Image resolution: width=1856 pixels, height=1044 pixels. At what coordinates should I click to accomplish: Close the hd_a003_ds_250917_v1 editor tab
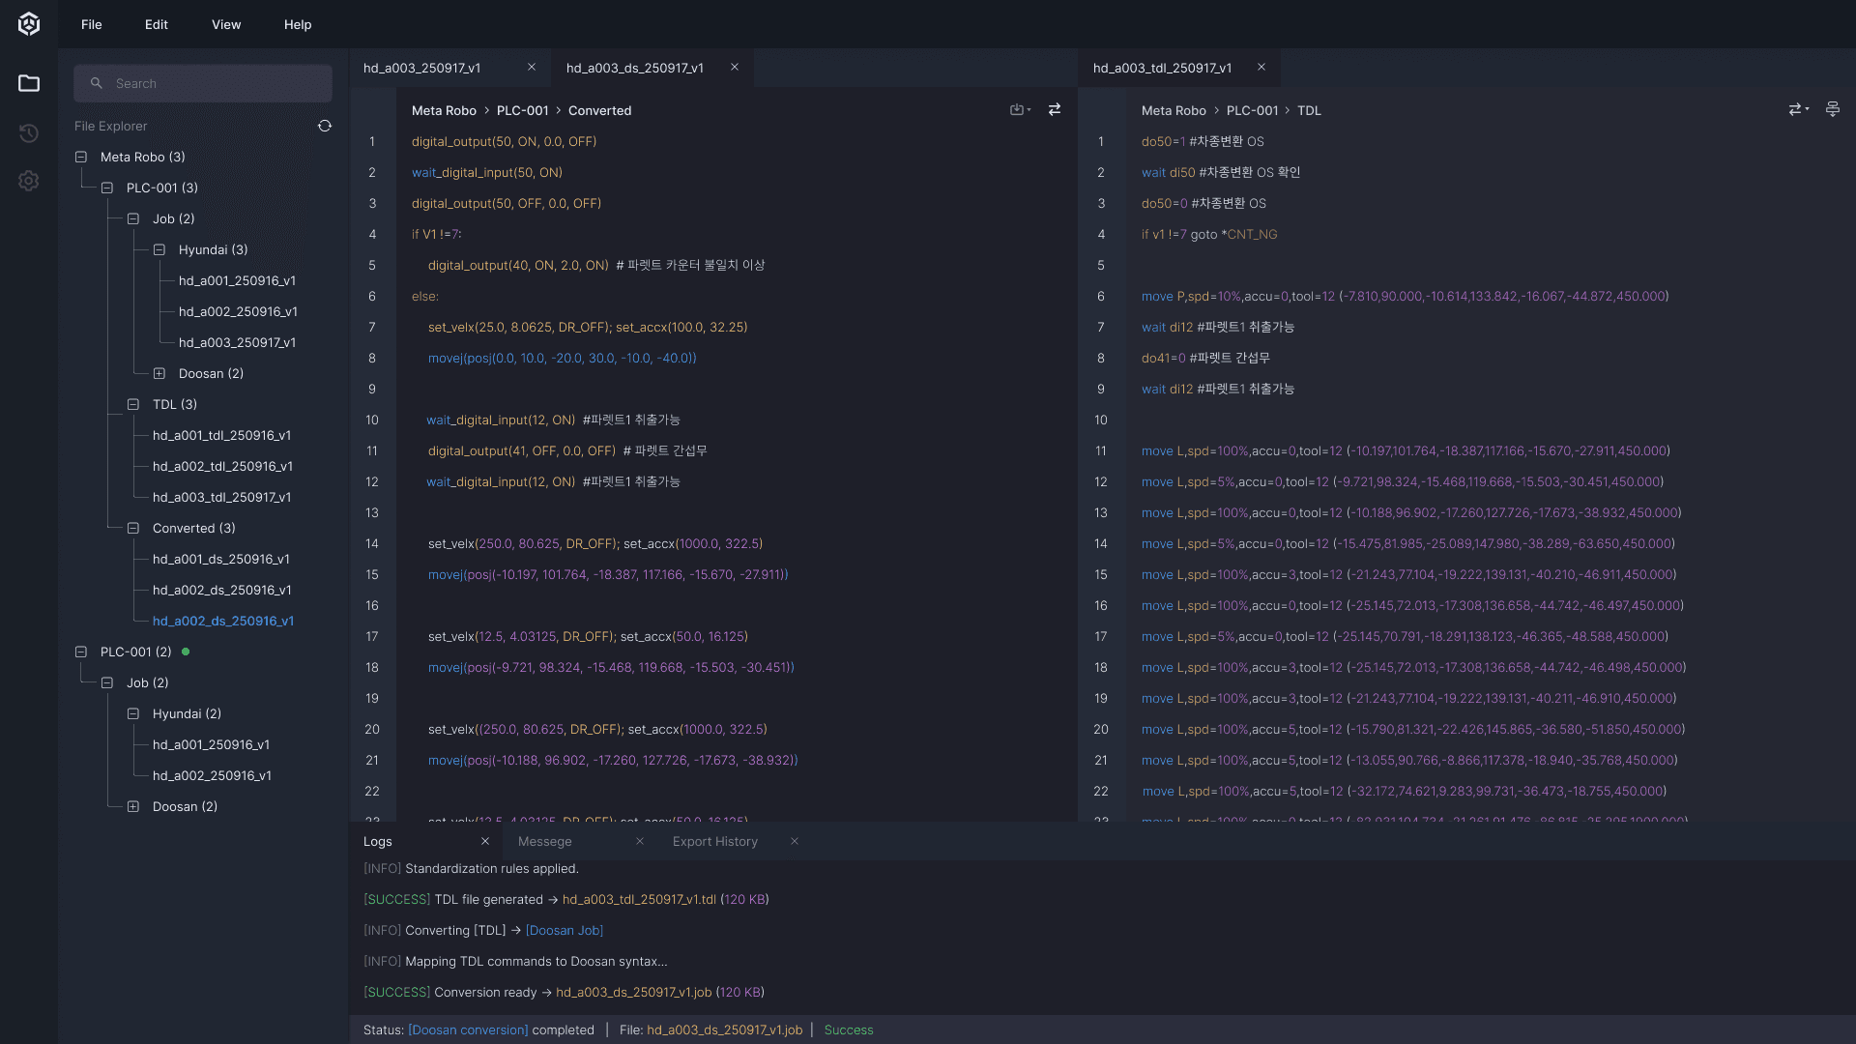point(735,67)
